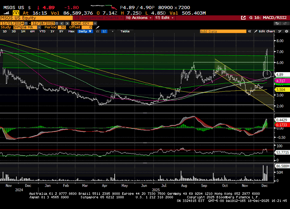Open the Suggested Charts dropdown

tap(99, 18)
